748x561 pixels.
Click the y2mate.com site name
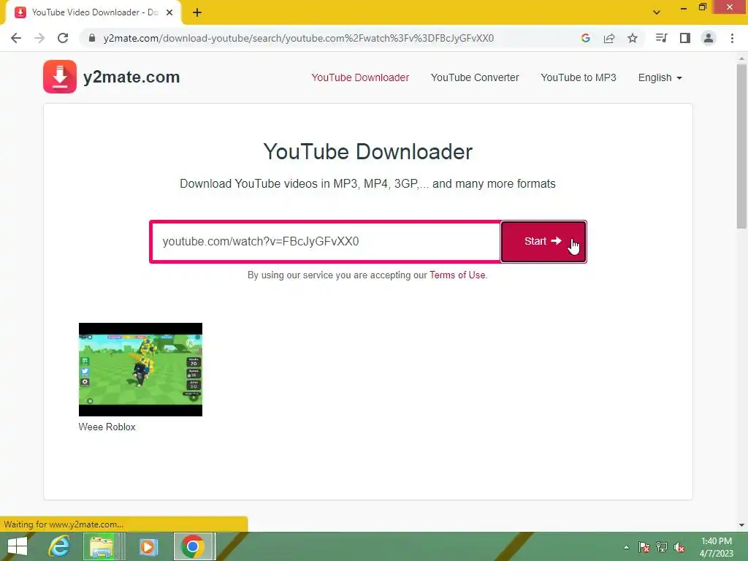pos(131,77)
